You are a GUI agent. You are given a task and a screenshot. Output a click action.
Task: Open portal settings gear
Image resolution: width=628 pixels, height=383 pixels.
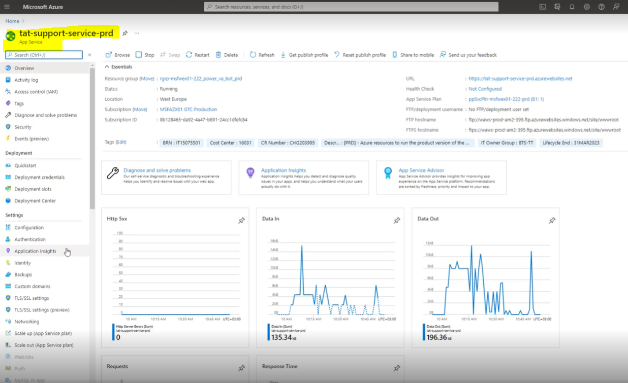[x=587, y=7]
